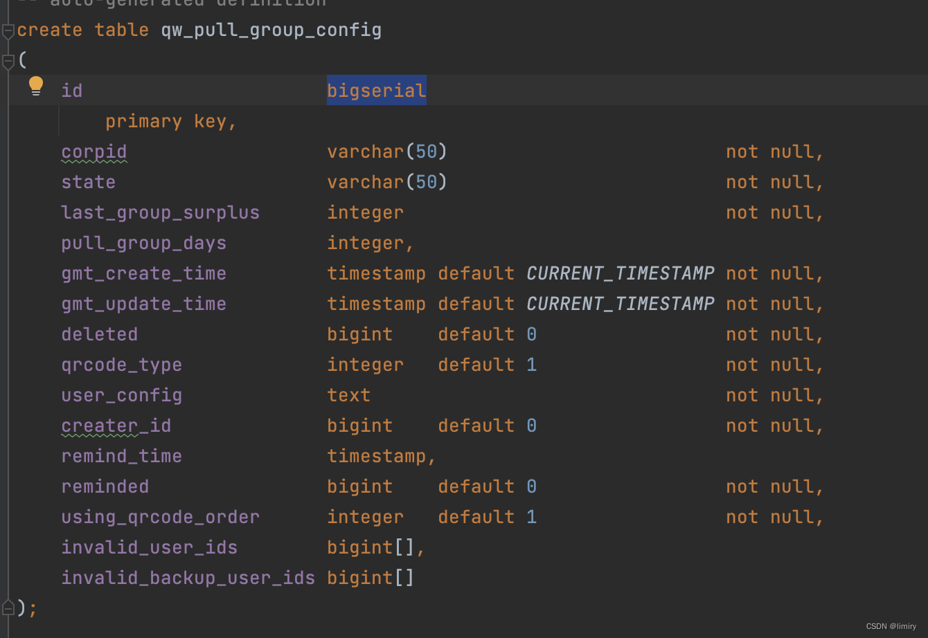
Task: Click the state column name
Action: tap(89, 182)
